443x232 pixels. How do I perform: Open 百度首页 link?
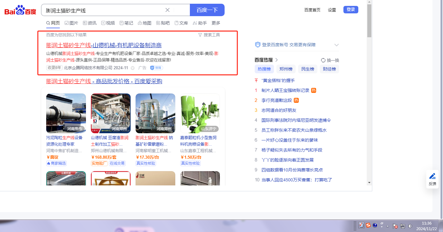(312, 10)
